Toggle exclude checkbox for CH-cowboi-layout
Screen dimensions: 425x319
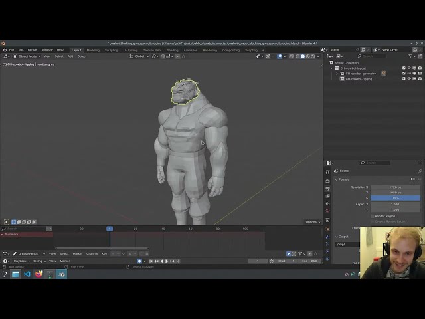(404, 68)
